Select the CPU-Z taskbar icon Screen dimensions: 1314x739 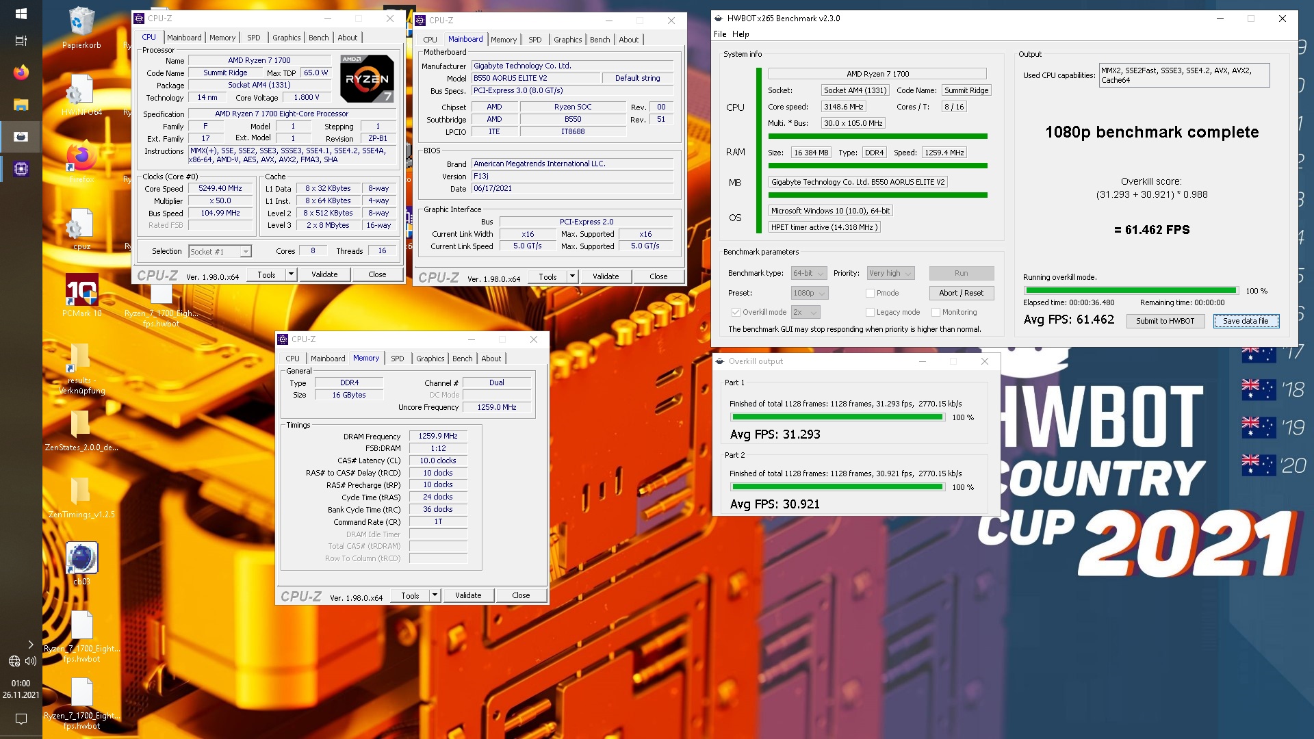[x=21, y=169]
